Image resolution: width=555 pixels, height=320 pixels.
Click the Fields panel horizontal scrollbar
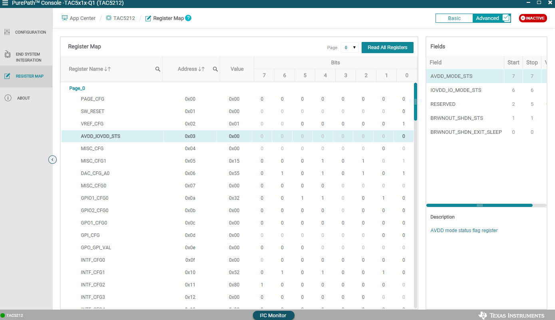pos(479,205)
